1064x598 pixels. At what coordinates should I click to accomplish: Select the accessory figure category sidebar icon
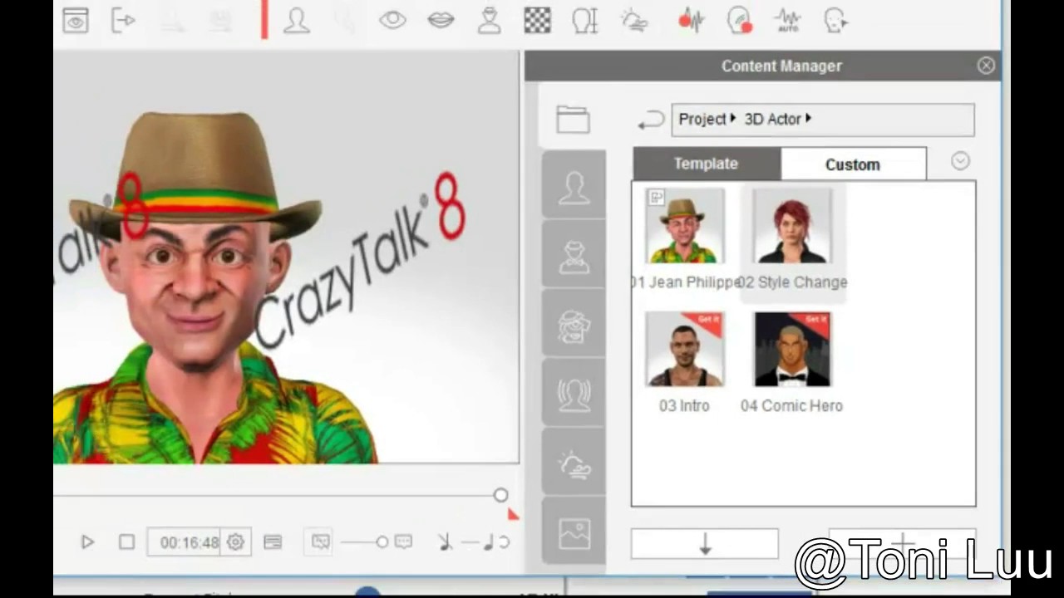point(574,256)
